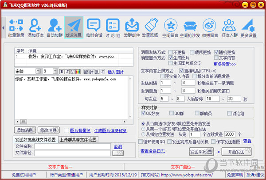266x180 pixels.
Task: Open the 免责声明 status bar link
Action: pyautogui.click(x=235, y=175)
